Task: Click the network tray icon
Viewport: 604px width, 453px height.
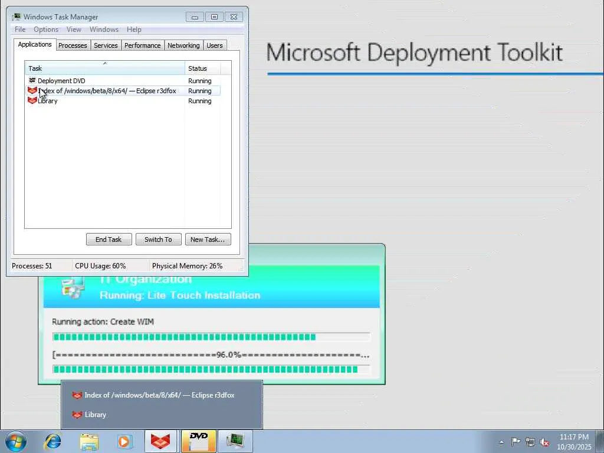Action: click(530, 442)
